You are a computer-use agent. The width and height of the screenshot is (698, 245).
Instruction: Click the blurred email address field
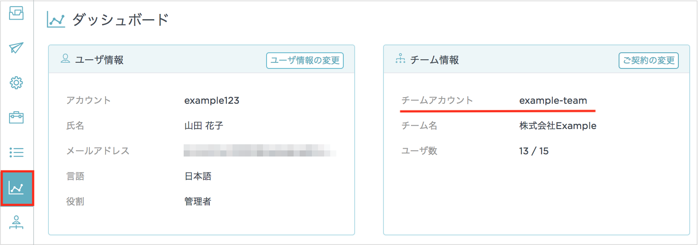point(260,151)
